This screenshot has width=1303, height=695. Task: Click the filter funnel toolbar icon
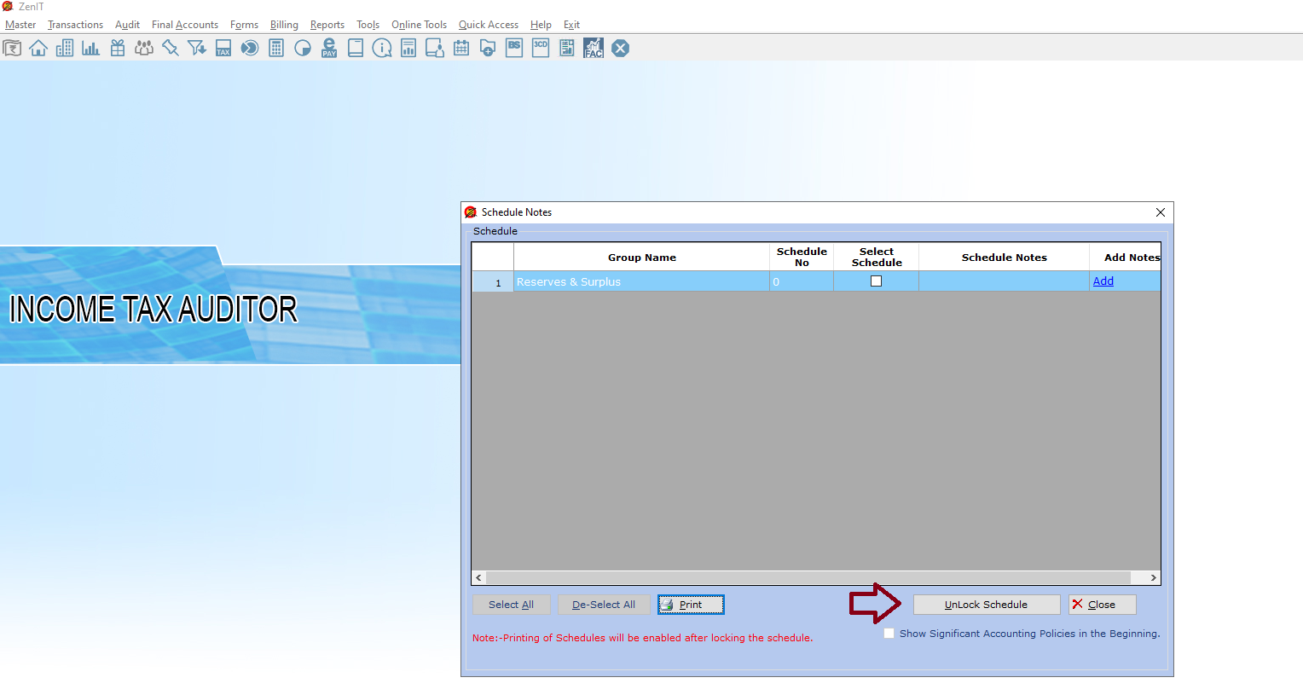(197, 49)
